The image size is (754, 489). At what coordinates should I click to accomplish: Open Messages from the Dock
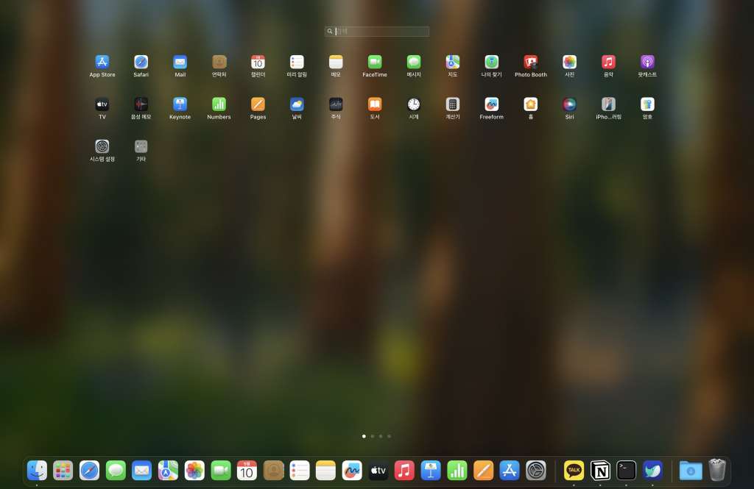click(x=116, y=471)
